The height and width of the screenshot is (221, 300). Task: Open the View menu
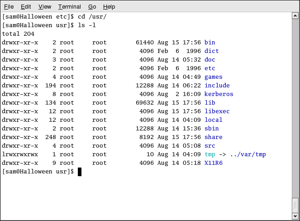coord(45,7)
